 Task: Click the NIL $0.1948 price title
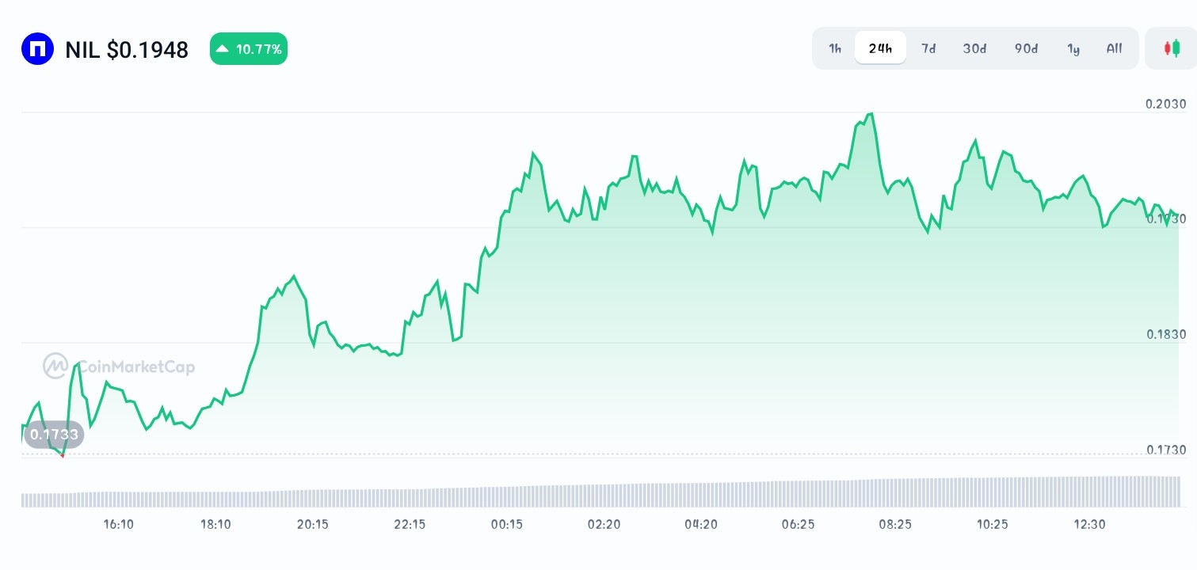click(127, 50)
